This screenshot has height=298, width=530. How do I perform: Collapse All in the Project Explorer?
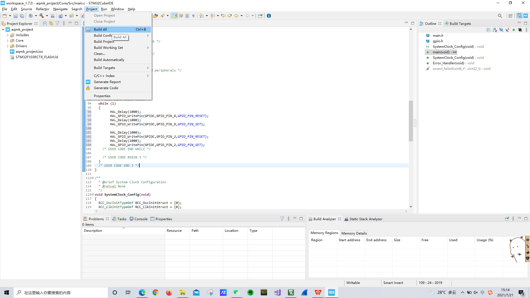tap(45, 23)
